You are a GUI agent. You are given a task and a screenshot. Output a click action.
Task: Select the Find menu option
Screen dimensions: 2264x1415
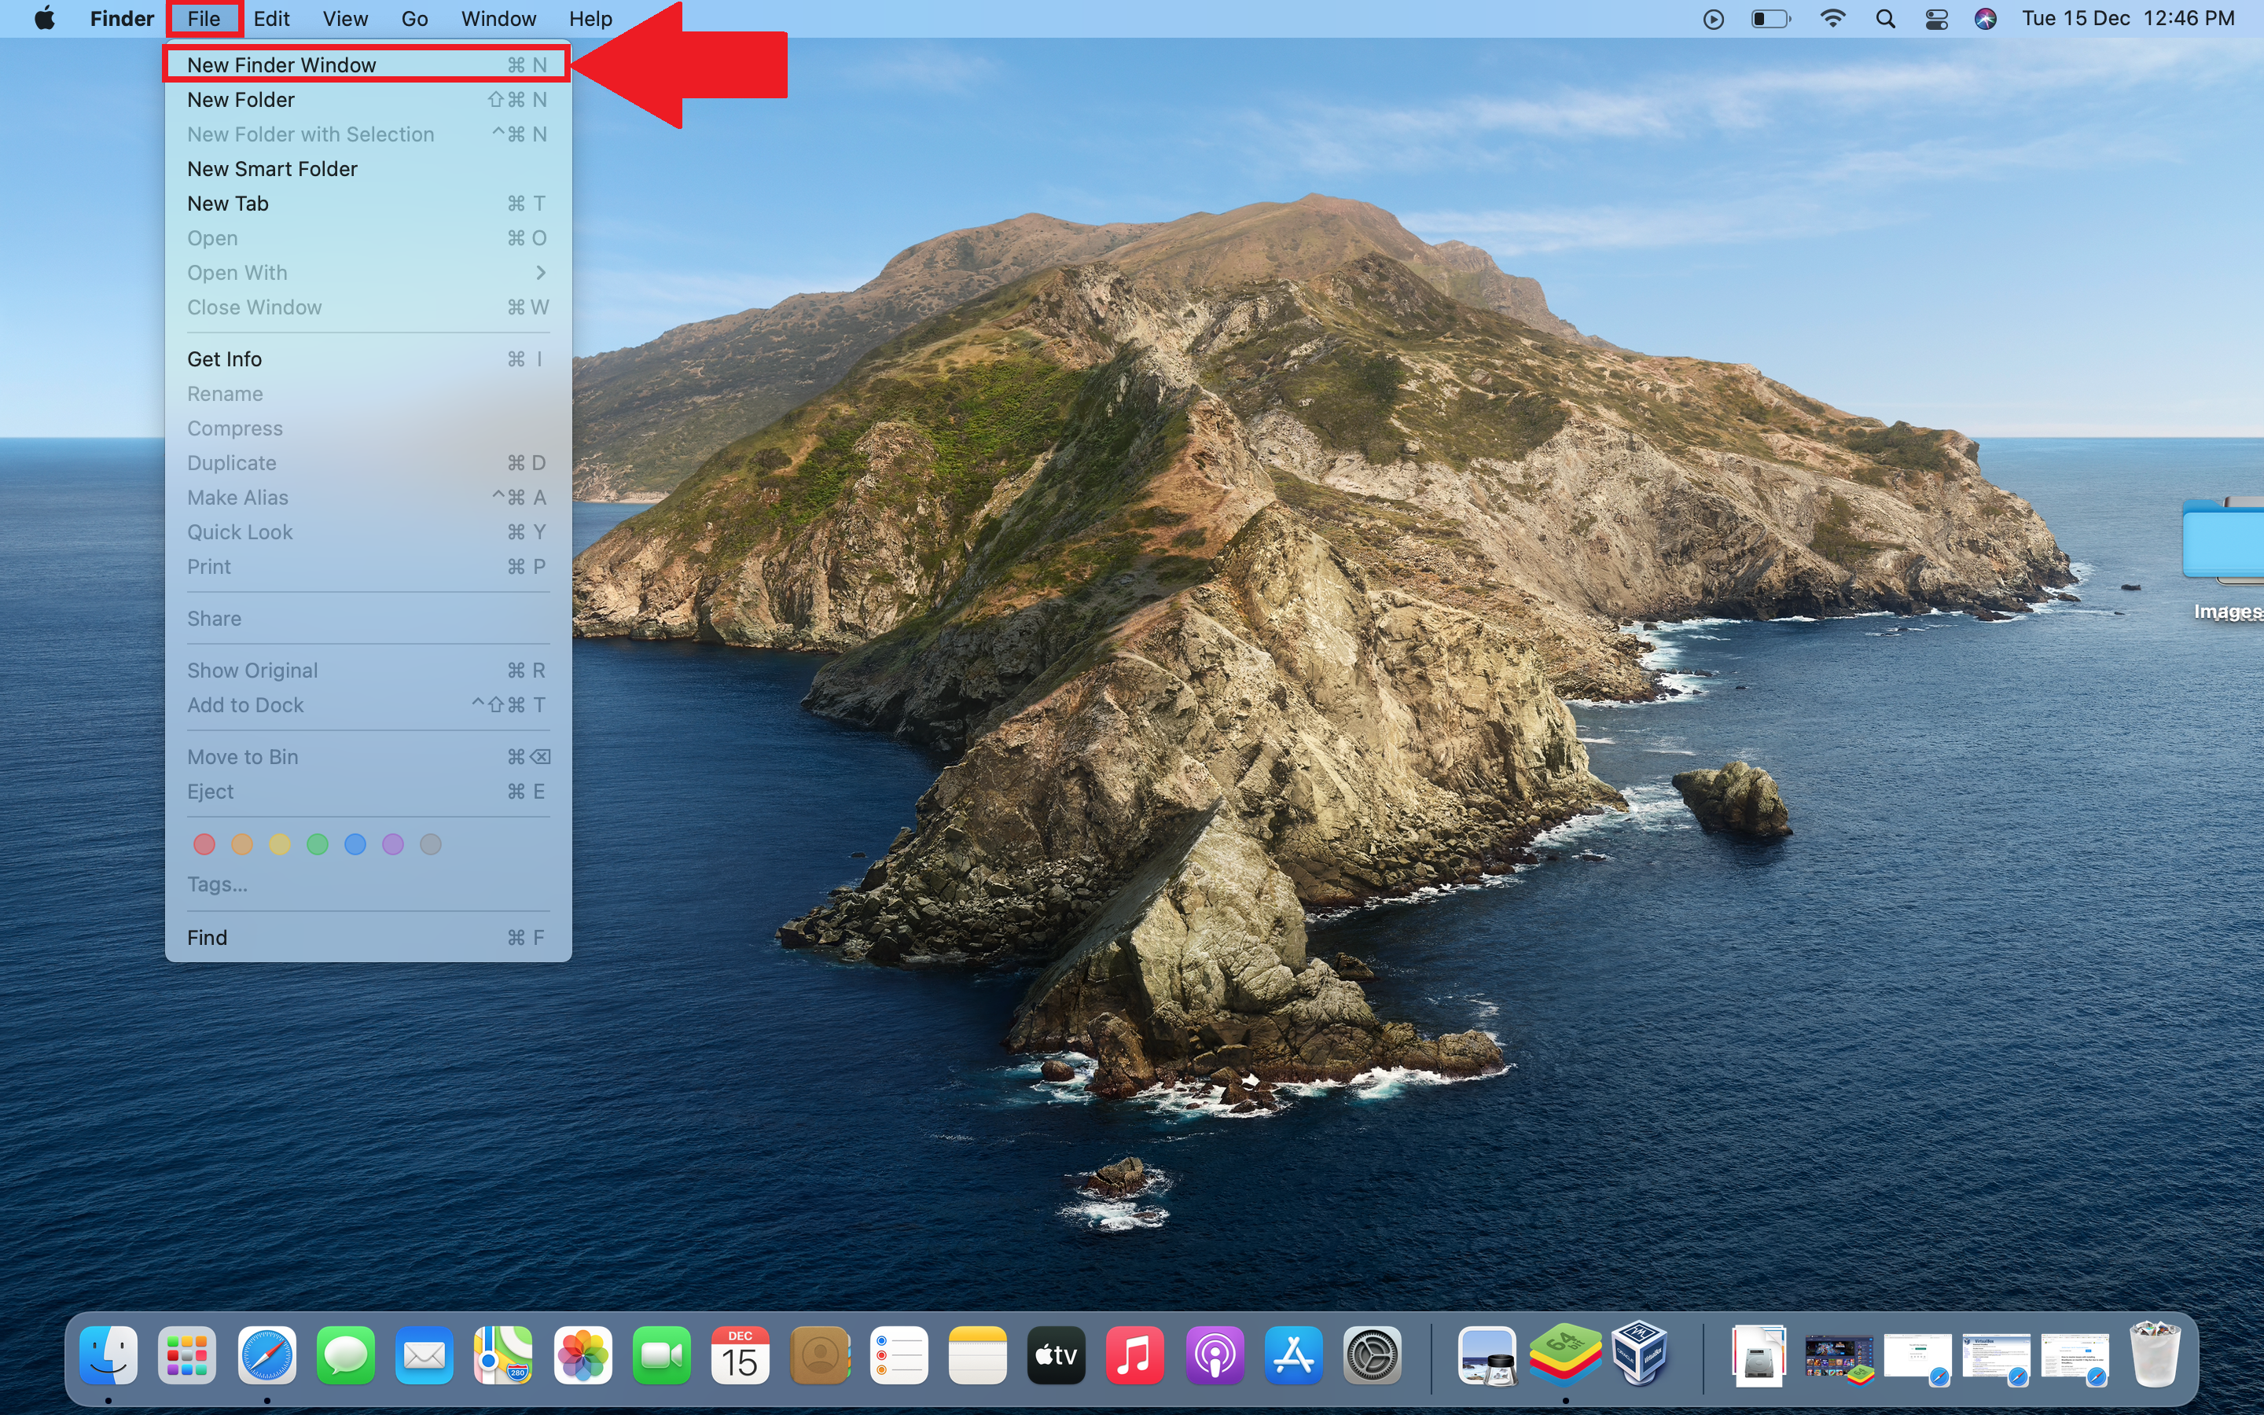point(207,937)
